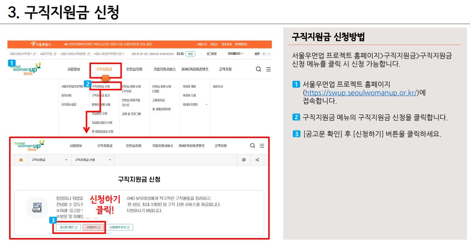
Task: Choose 지급일시중지 신청 submenu entry
Action: 102,122
